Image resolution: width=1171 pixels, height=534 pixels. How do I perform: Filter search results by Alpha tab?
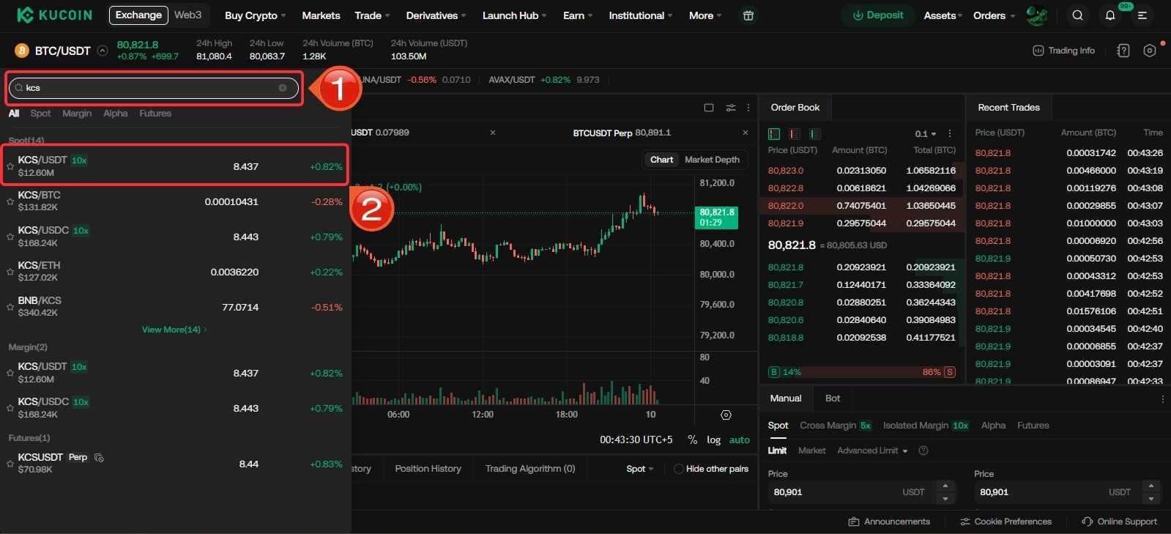pos(115,114)
